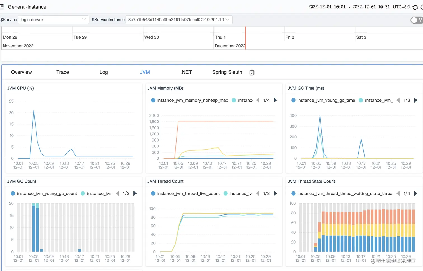Toggle second legend entry in JVM GC Count
423x271 pixels.
click(x=97, y=193)
